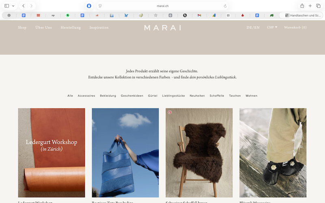Screen dimensions: 325x203
Task: Filter products by Bekleidung
Action: click(x=108, y=96)
